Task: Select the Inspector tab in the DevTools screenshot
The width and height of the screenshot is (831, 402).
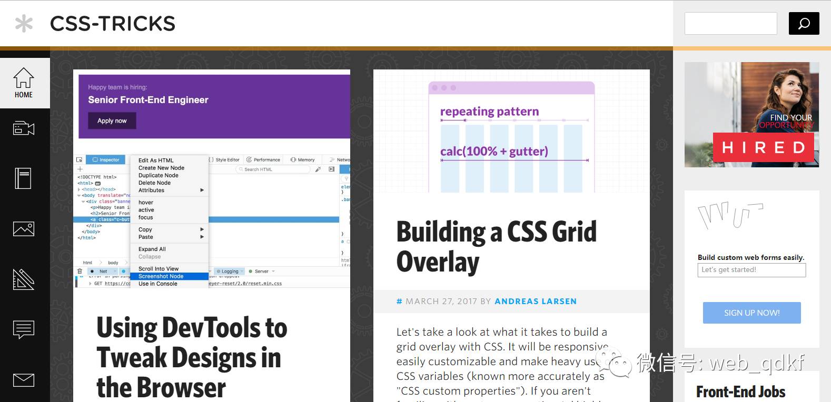Action: [106, 159]
